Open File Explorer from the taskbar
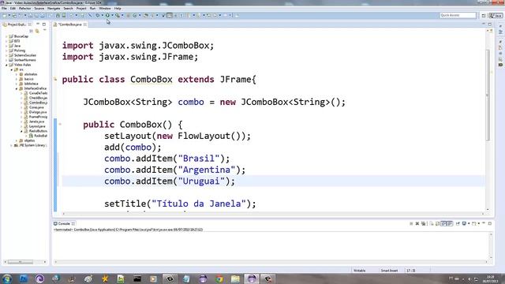This screenshot has height=284, width=505. click(235, 278)
